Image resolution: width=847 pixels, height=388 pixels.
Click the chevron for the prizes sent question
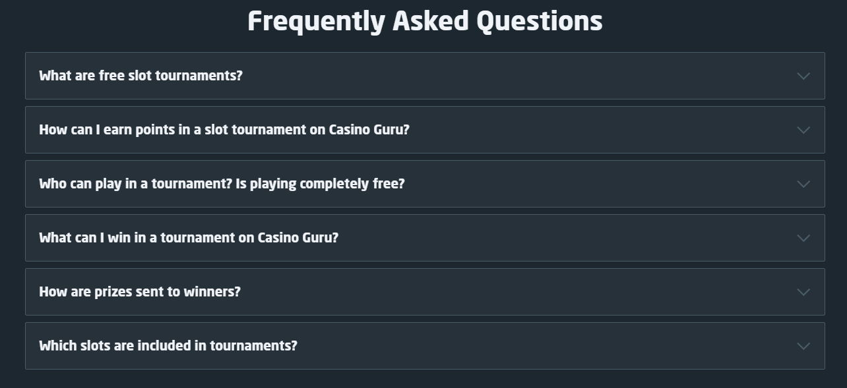click(803, 292)
